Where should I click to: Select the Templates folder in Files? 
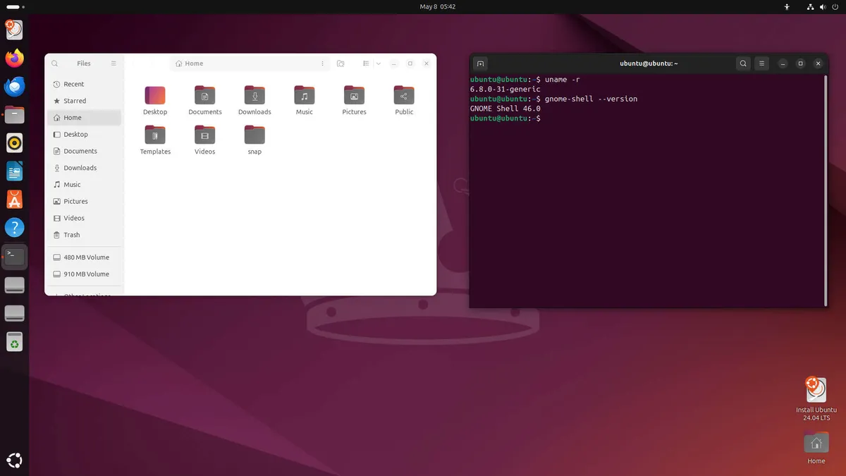point(155,140)
